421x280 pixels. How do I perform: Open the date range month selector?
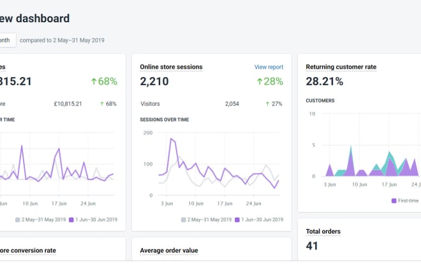click(7, 40)
